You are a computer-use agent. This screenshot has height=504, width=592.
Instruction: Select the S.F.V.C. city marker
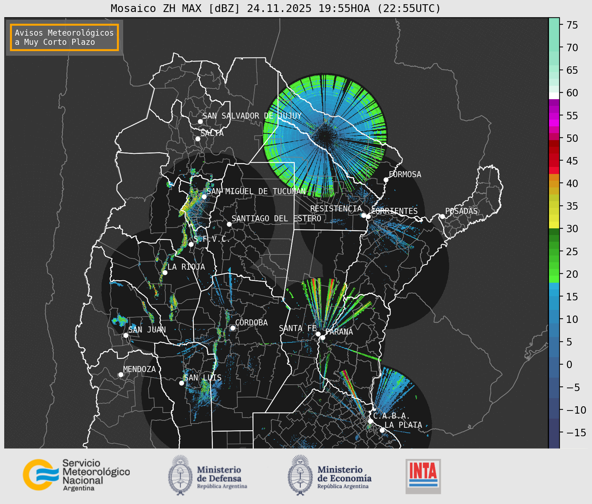(x=191, y=244)
